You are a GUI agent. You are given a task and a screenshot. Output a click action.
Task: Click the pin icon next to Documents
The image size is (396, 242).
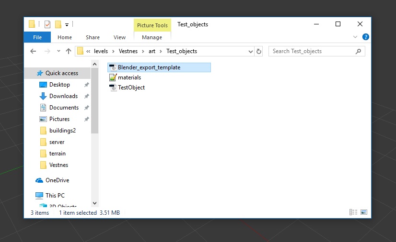(87, 108)
